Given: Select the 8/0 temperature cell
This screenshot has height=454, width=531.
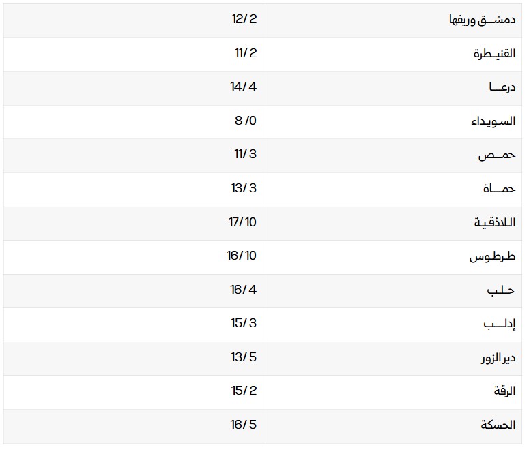Looking at the screenshot, I should tap(246, 120).
